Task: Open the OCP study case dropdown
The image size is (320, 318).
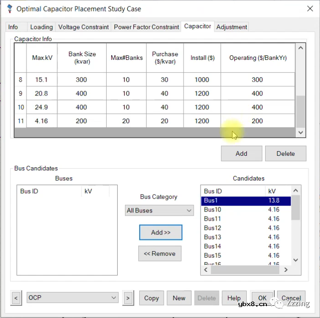Action: click(73, 298)
